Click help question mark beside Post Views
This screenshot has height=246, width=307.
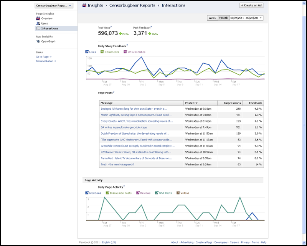coord(111,27)
